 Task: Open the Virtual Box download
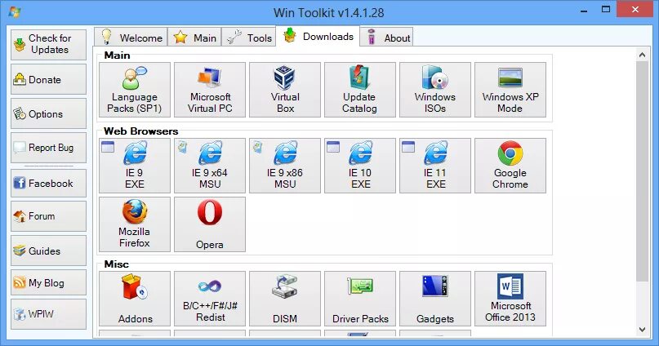click(x=285, y=90)
